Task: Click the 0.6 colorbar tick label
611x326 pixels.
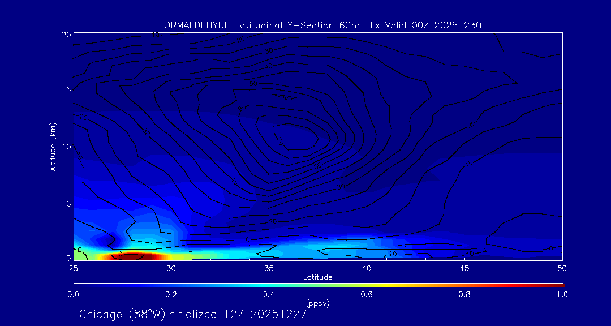Action: [x=367, y=294]
